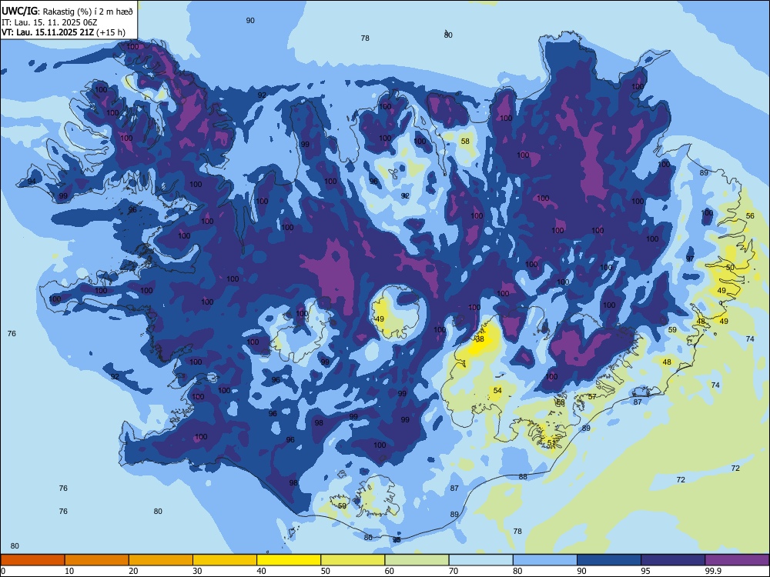Click the 'IT: Lau. 15. 11. 2025 06Z' line
770x577 pixels.
coord(49,22)
